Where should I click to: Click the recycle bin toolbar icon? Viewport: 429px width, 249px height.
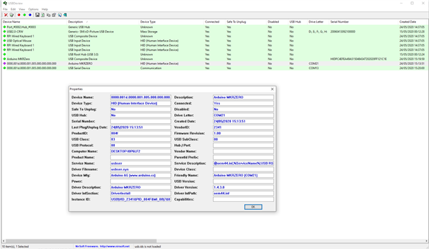tap(12, 15)
